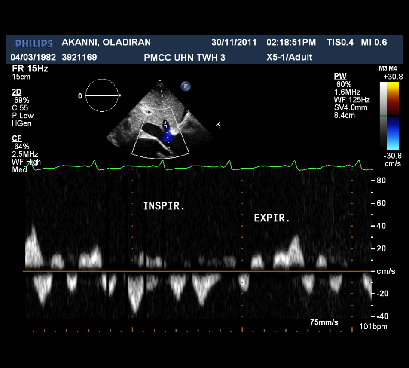Viewport: 409px width, 368px height.
Task: Select the grayscale bar beside color scale
Action: pos(382,114)
